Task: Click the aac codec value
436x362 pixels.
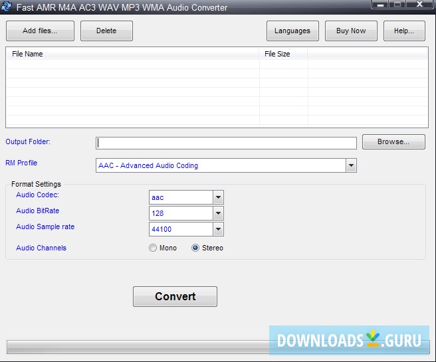Action: point(158,197)
